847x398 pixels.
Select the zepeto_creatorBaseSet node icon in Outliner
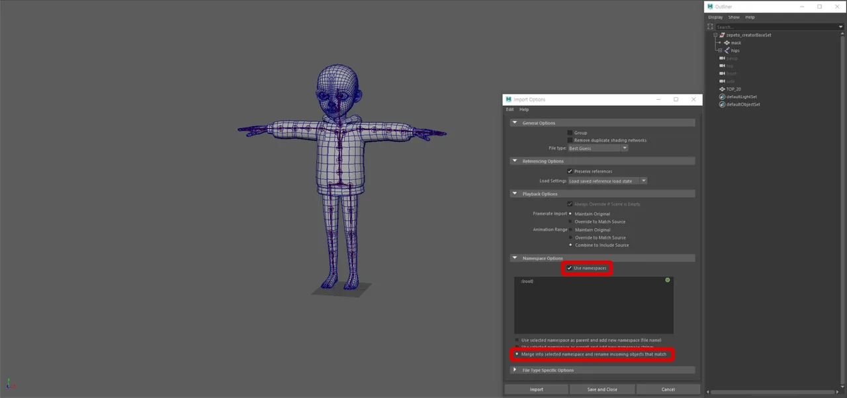point(721,34)
